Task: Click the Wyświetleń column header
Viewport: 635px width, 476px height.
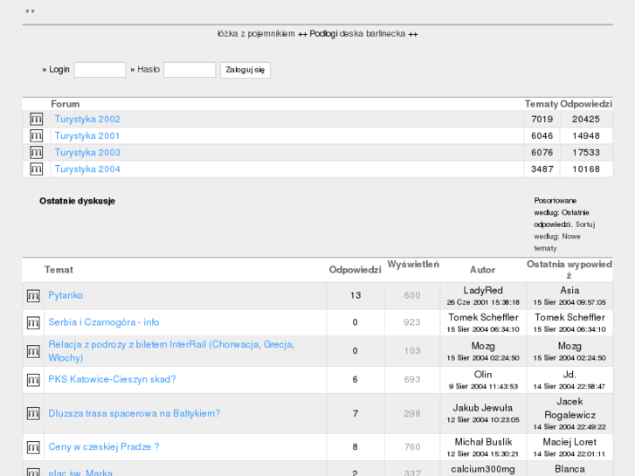Action: click(x=413, y=265)
